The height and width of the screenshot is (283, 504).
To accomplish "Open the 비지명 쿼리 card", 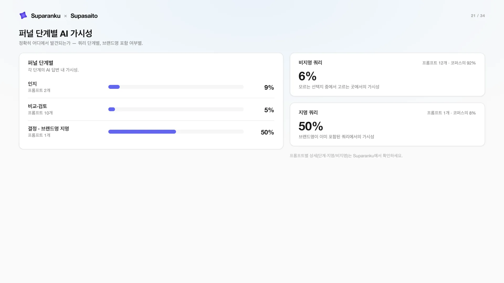I will [x=387, y=74].
